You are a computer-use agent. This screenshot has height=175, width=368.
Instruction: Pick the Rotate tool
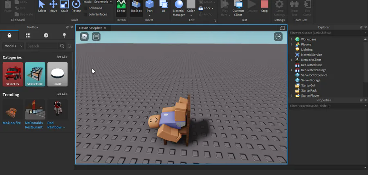point(76,6)
